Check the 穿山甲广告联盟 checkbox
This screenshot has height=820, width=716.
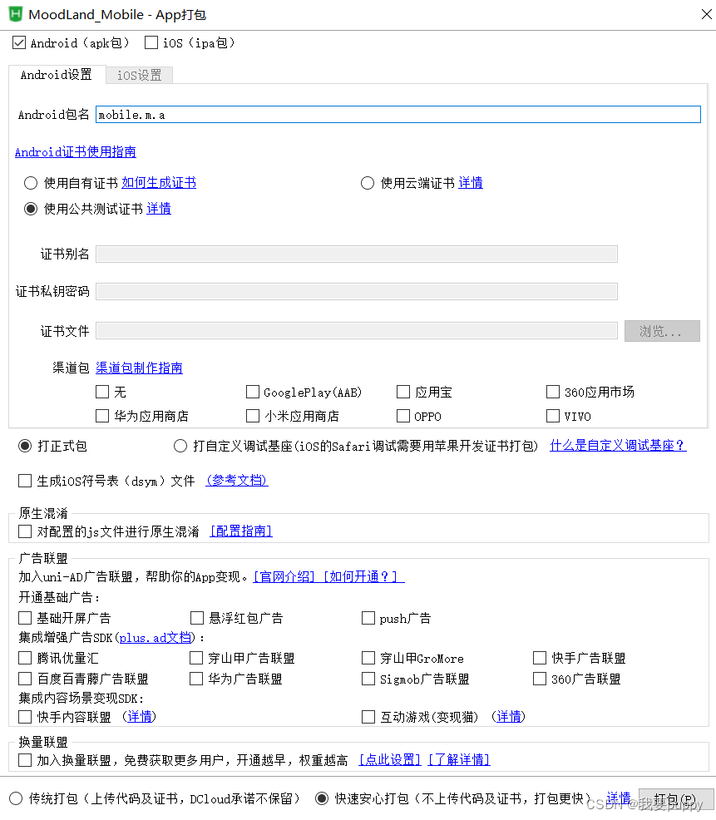(196, 657)
